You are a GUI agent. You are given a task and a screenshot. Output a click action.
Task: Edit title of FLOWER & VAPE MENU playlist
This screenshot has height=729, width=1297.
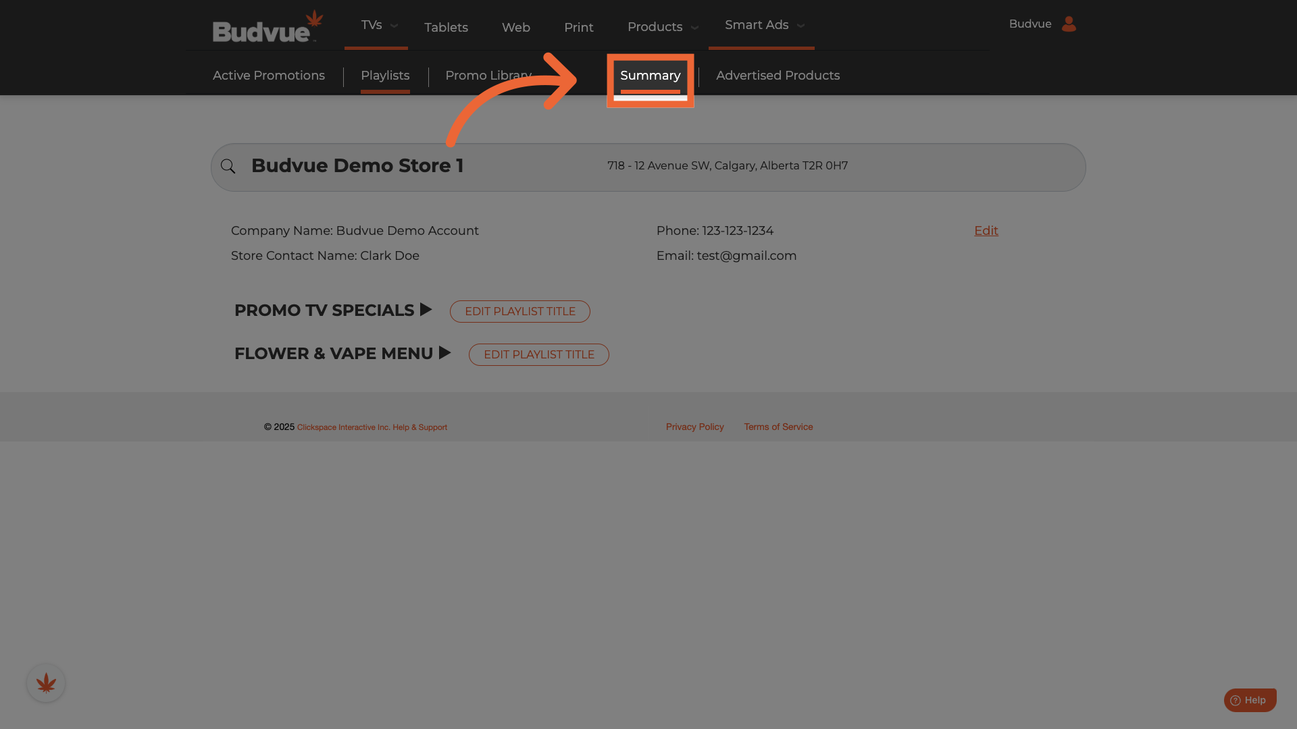point(539,355)
